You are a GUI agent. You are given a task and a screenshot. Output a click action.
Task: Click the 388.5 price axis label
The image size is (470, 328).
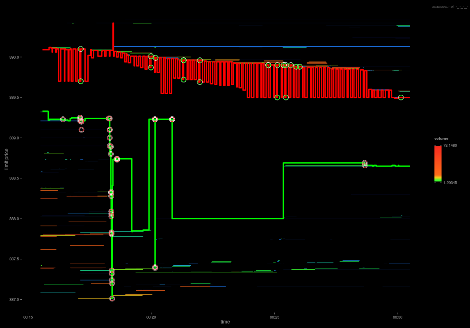(x=14, y=178)
